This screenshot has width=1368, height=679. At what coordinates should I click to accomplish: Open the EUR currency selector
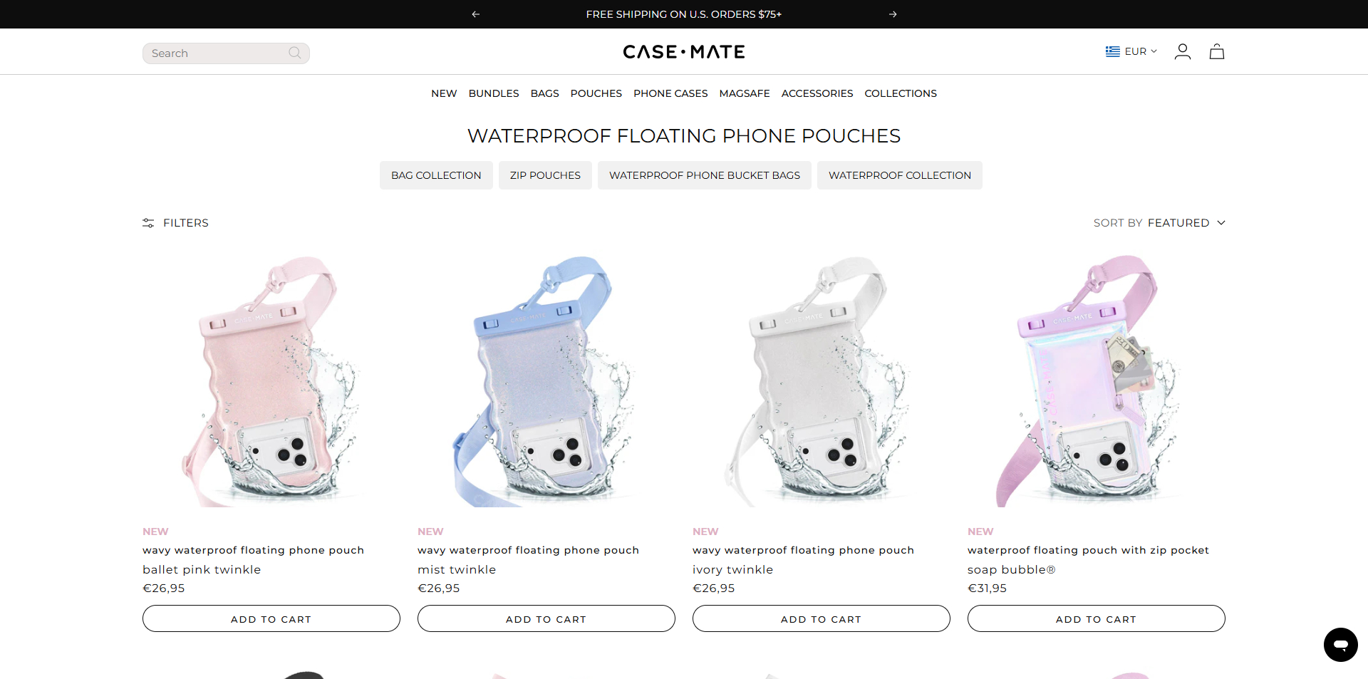click(1130, 51)
